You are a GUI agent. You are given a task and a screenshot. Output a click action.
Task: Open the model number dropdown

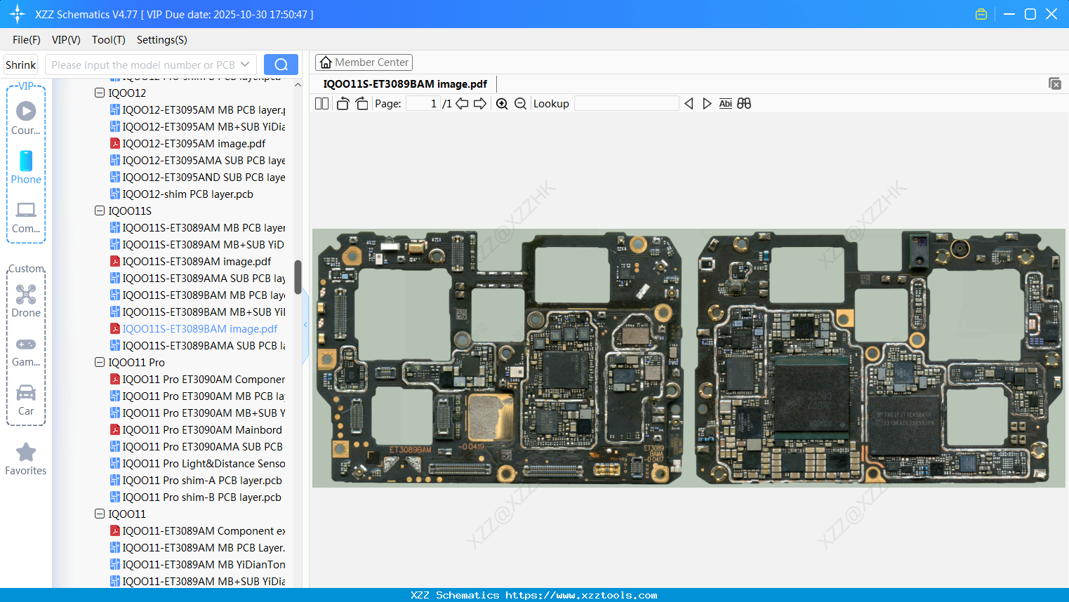click(245, 64)
